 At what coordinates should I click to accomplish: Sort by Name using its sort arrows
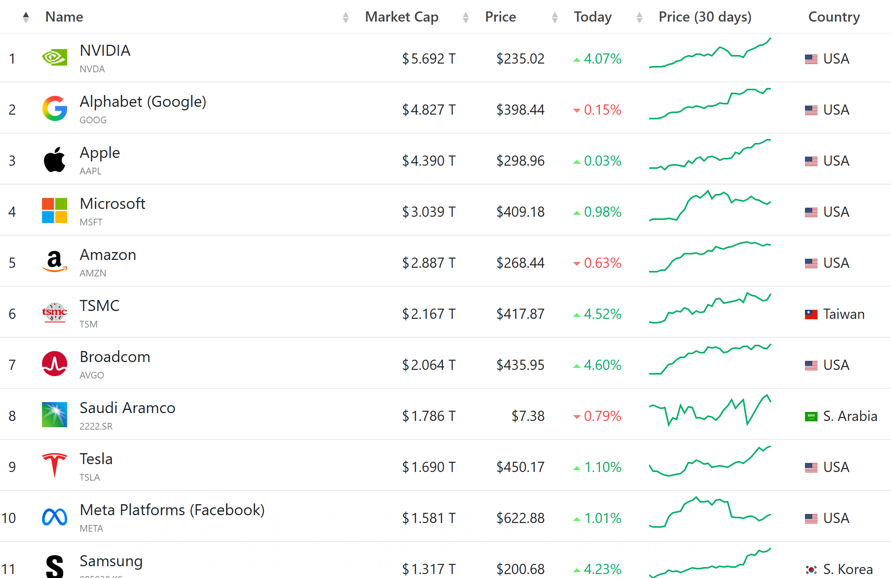346,17
